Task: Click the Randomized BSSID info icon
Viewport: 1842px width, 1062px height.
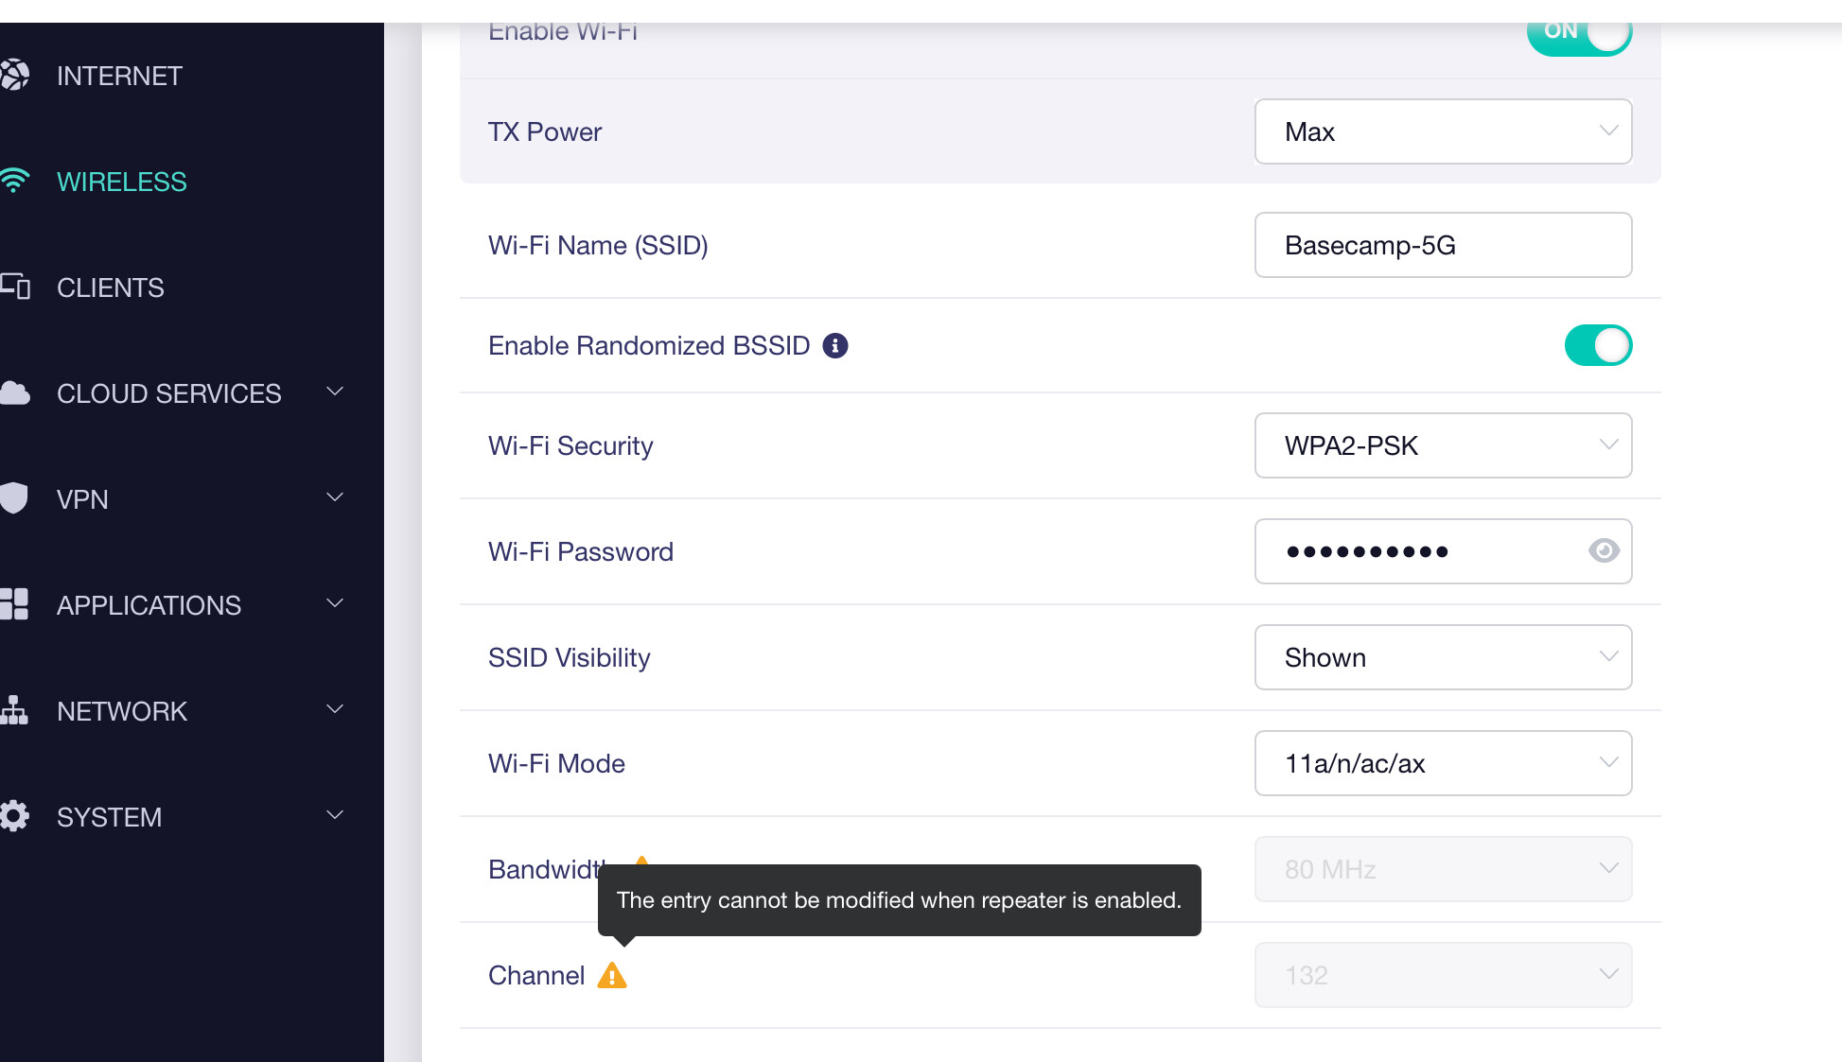Action: tap(834, 346)
